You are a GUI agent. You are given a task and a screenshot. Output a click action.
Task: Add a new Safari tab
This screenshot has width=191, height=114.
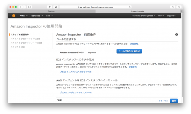coord(181,11)
